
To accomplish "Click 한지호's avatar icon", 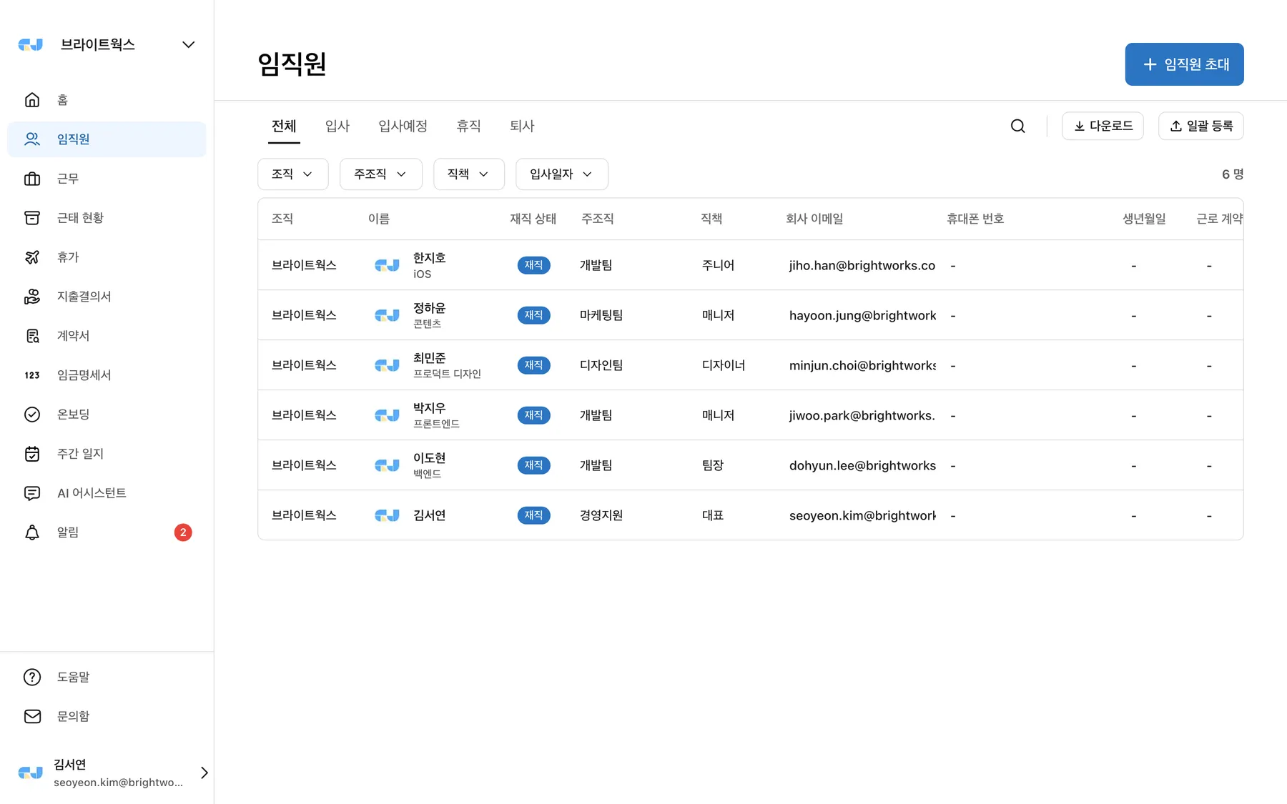I will pos(387,265).
